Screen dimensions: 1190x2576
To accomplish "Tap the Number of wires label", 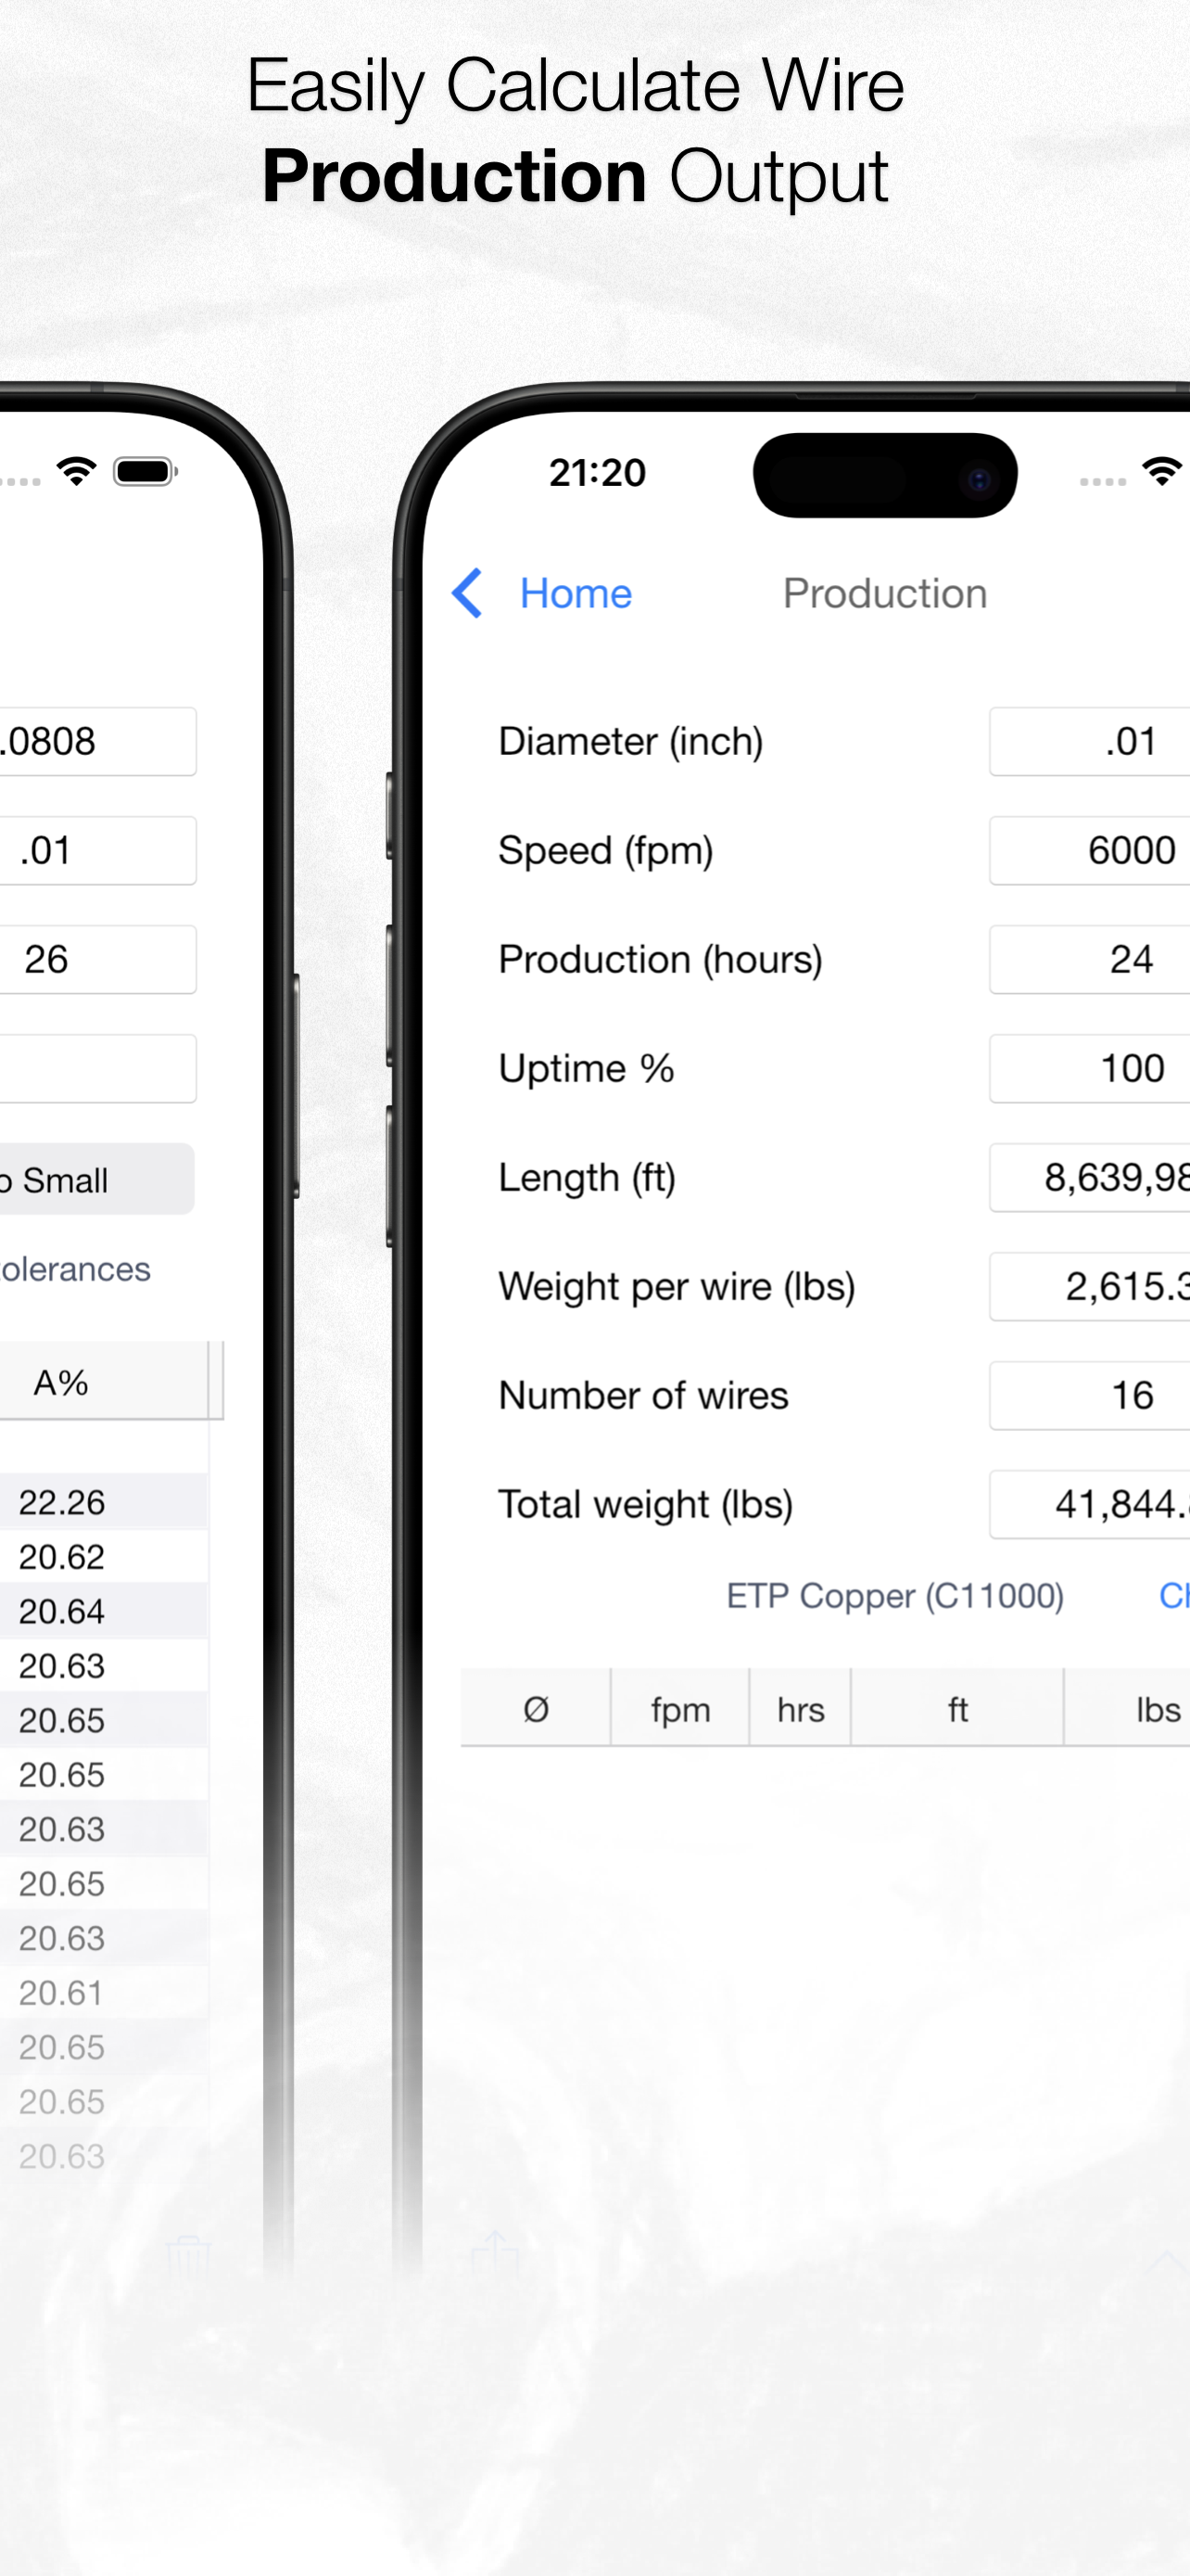I will [x=643, y=1396].
